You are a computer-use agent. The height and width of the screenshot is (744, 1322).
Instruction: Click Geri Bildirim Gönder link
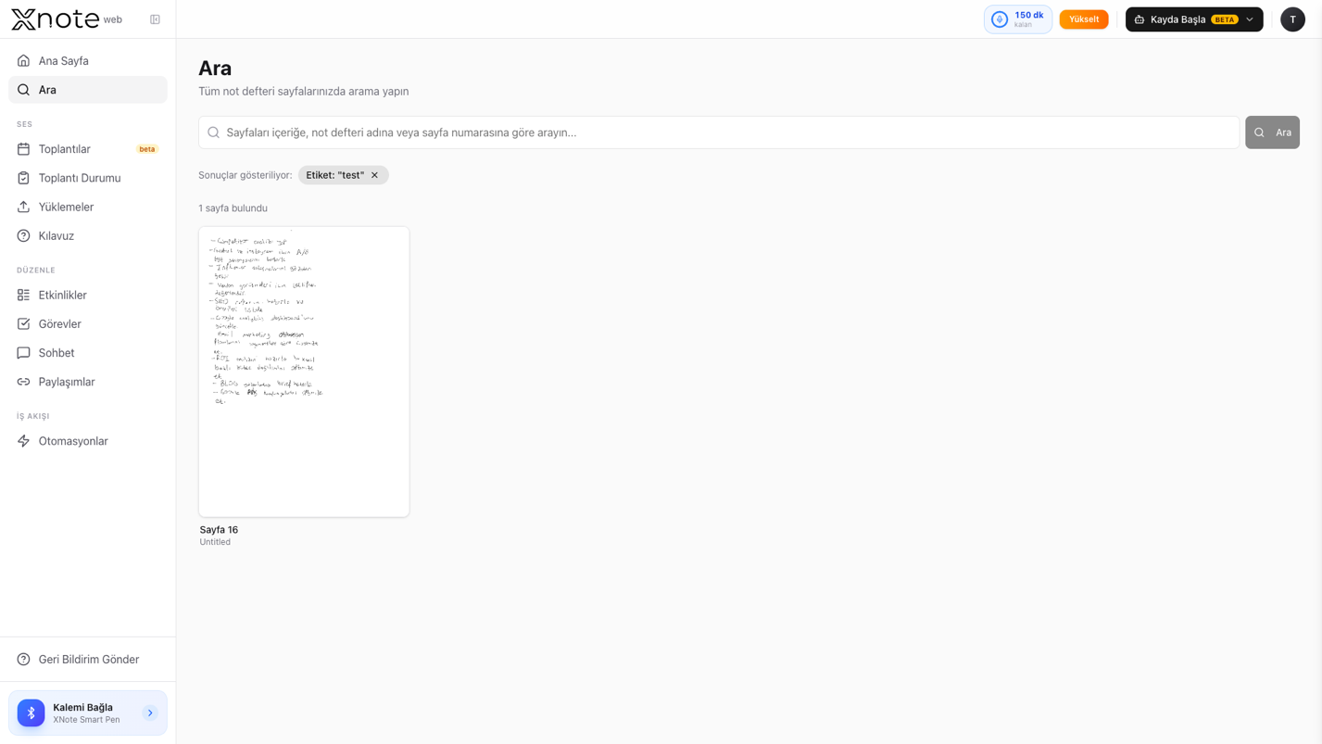(x=88, y=660)
